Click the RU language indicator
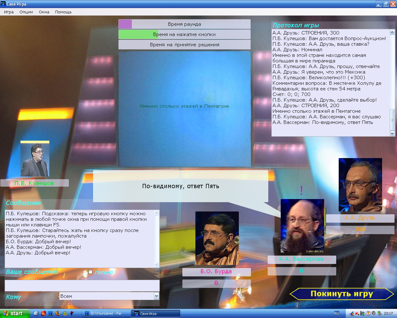Screen dimensions: 397x318 point(337,313)
